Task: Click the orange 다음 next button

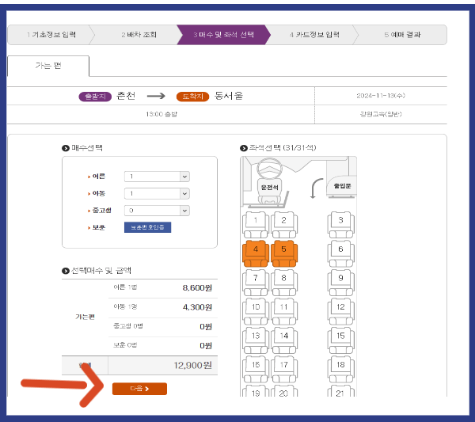Action: click(x=139, y=389)
